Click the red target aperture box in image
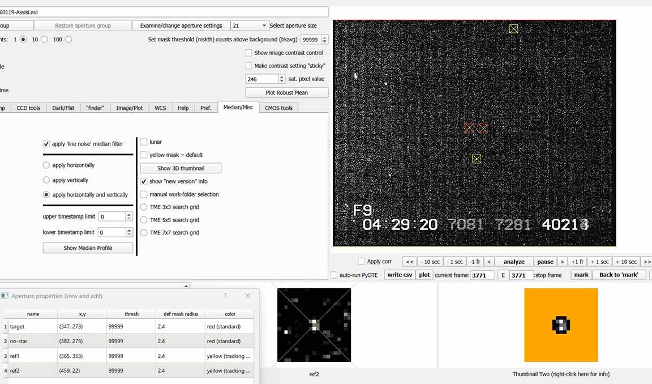This screenshot has width=652, height=384. coord(469,128)
